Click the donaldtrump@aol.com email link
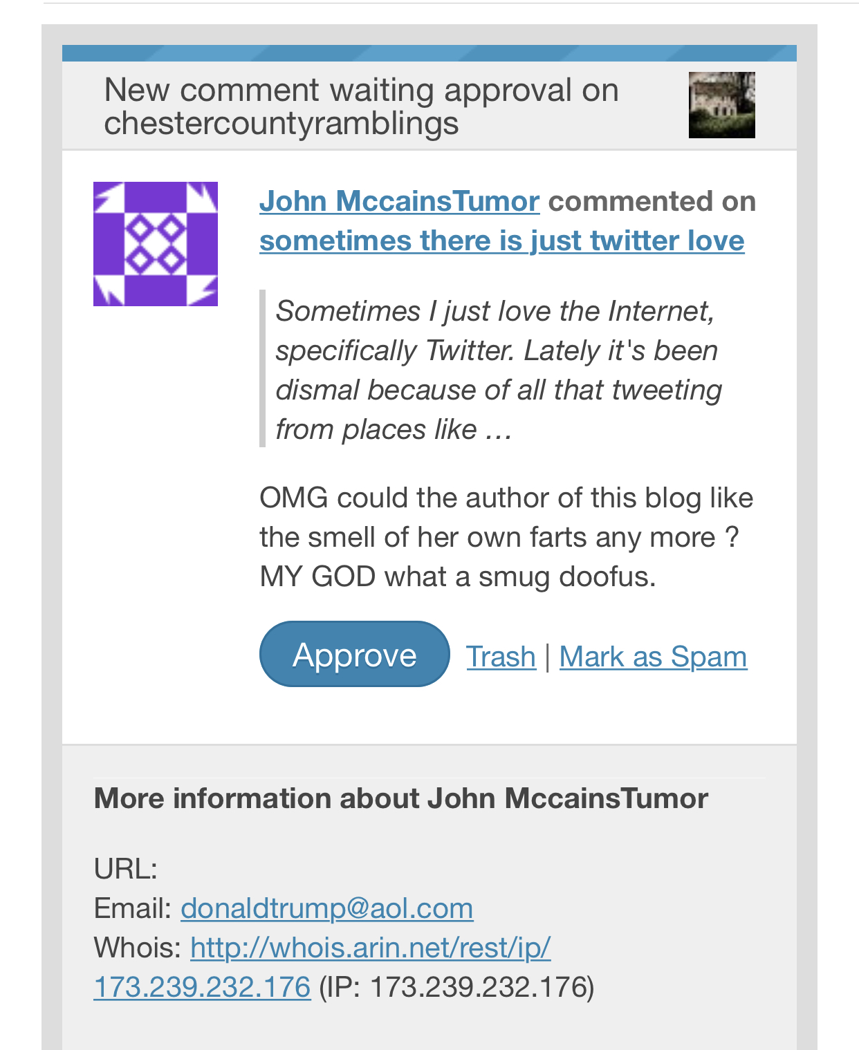This screenshot has width=859, height=1050. click(x=326, y=908)
